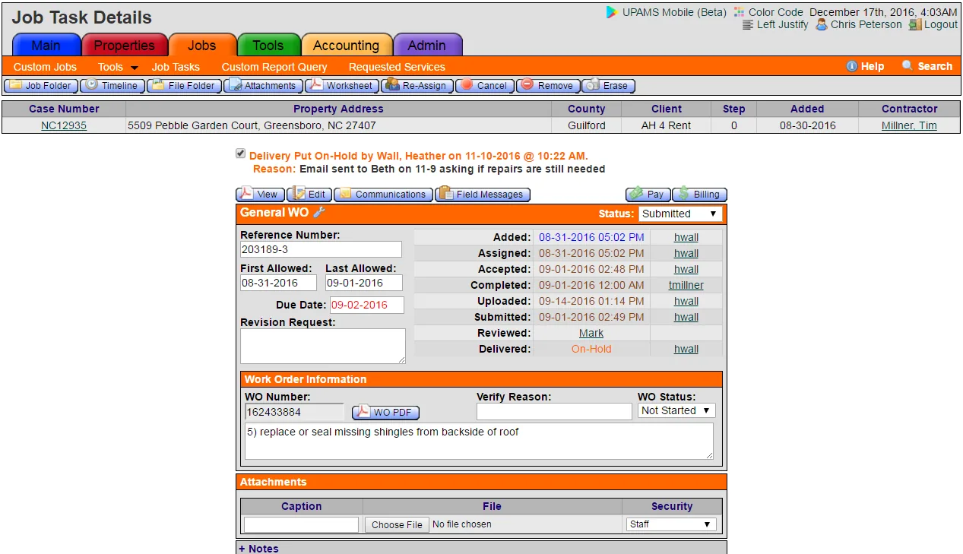Viewport: 963px width, 554px height.
Task: Click the tmillner user link
Action: (686, 285)
